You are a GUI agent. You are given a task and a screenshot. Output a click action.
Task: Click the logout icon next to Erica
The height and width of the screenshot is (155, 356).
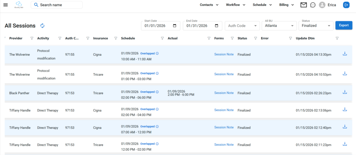[346, 5]
